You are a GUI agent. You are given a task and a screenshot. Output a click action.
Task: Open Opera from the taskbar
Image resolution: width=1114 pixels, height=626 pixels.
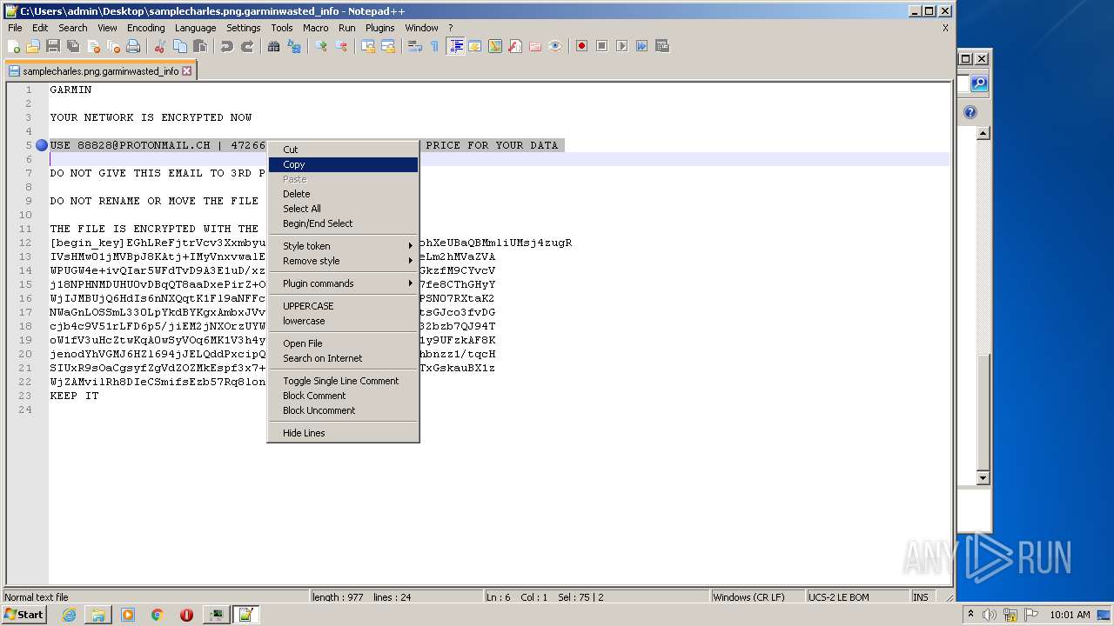pos(186,615)
